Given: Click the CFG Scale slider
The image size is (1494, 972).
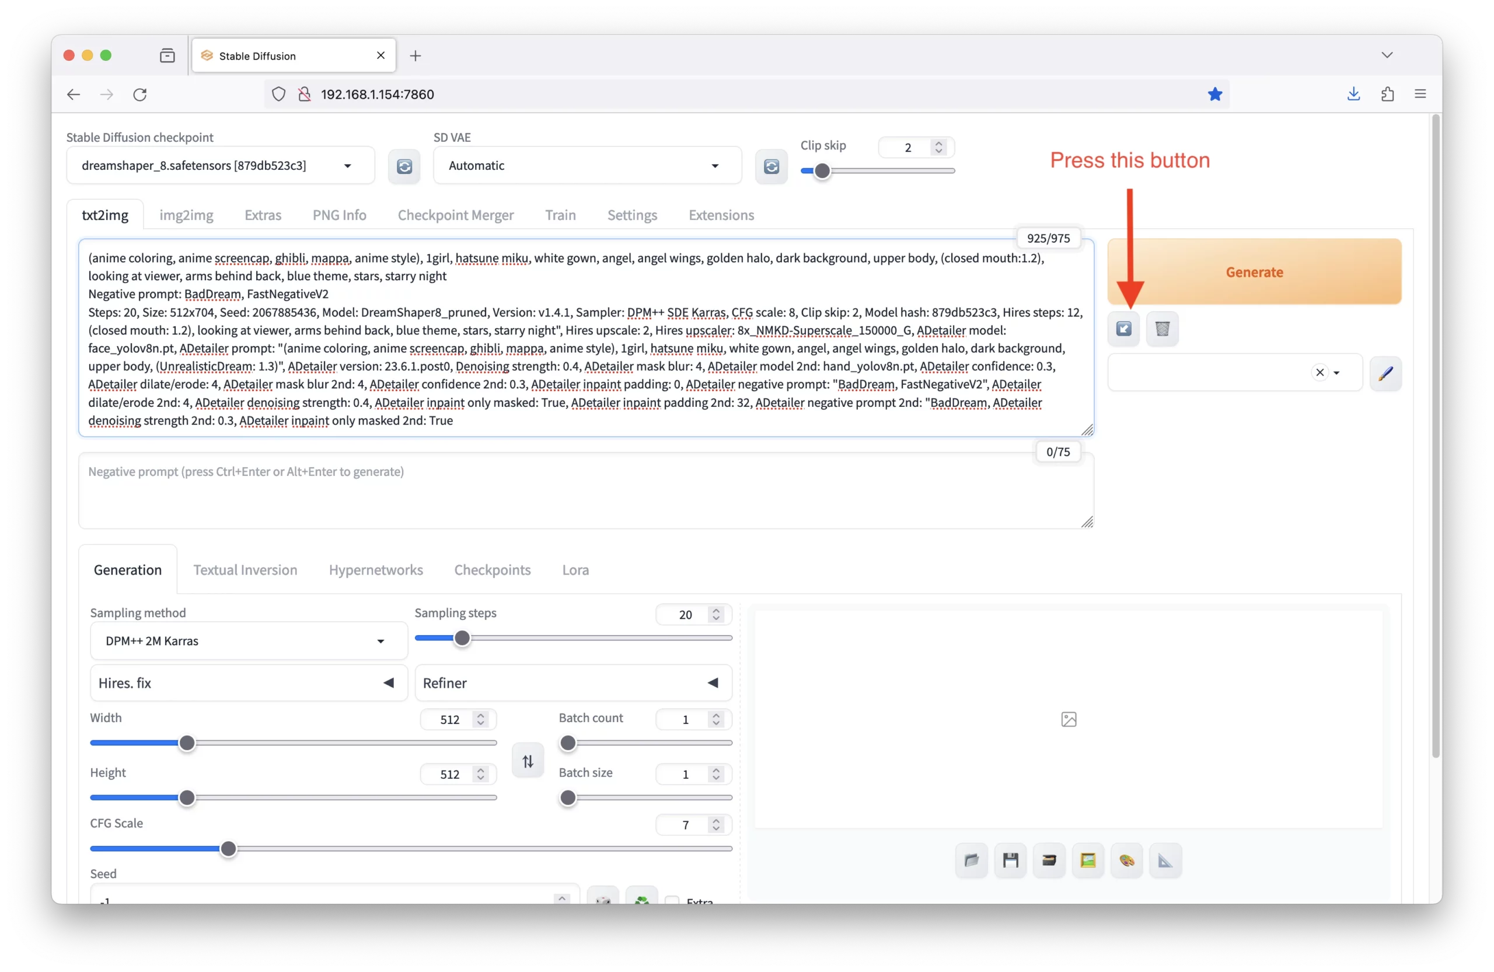Looking at the screenshot, I should pos(411,849).
